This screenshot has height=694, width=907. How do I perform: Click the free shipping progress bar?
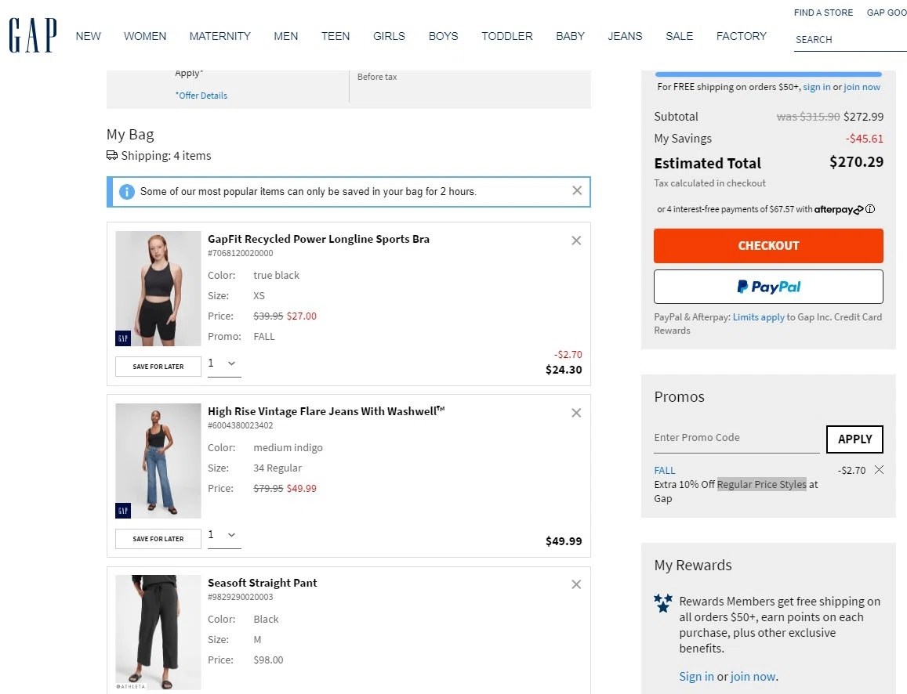pyautogui.click(x=768, y=74)
